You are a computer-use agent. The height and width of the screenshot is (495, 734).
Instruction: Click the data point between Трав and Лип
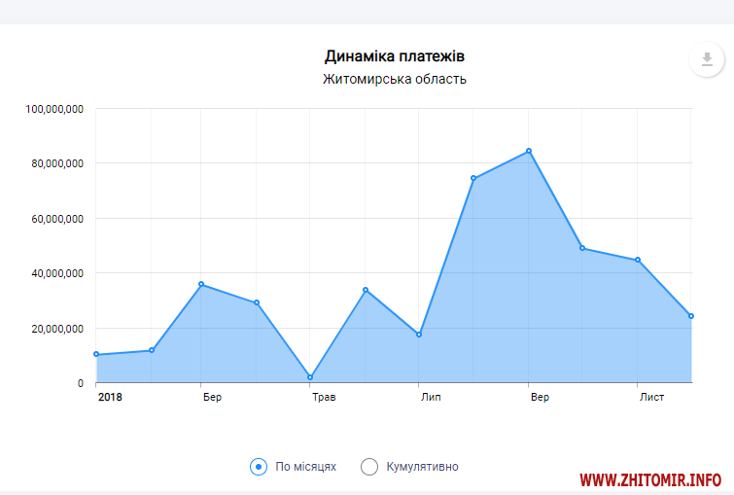(x=366, y=290)
